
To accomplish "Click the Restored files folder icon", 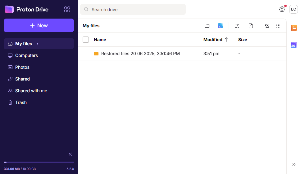I will (96, 54).
